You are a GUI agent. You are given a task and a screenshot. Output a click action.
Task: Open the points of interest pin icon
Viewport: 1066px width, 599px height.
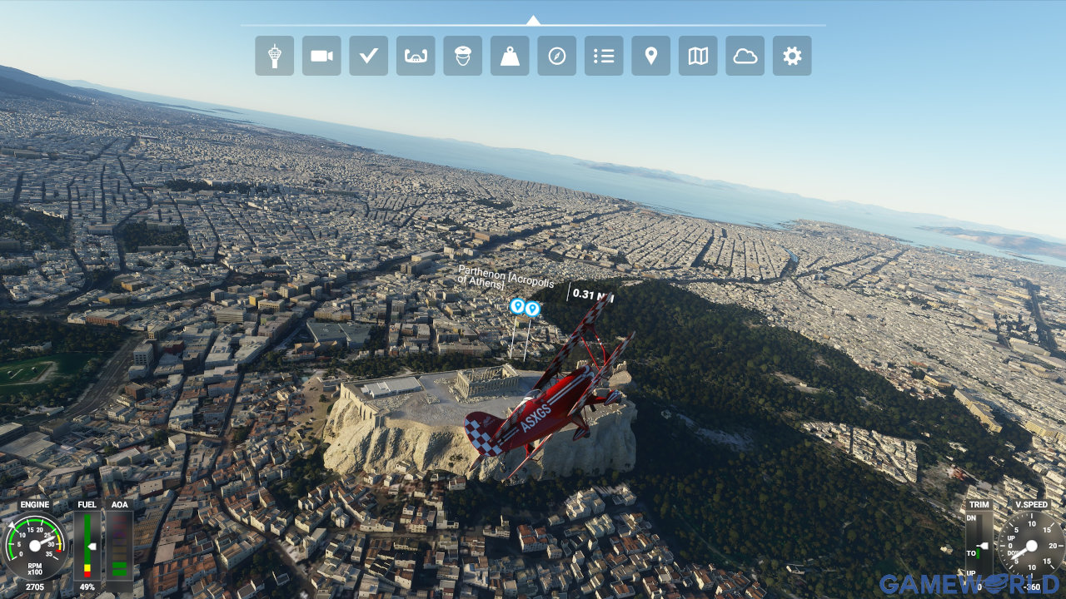[650, 56]
